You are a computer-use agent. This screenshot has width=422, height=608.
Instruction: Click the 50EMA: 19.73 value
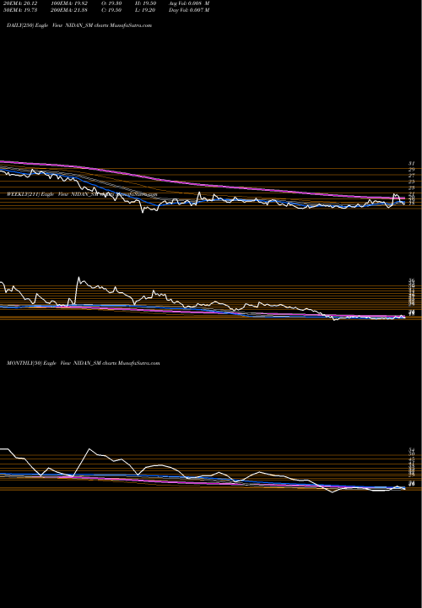pos(19,10)
